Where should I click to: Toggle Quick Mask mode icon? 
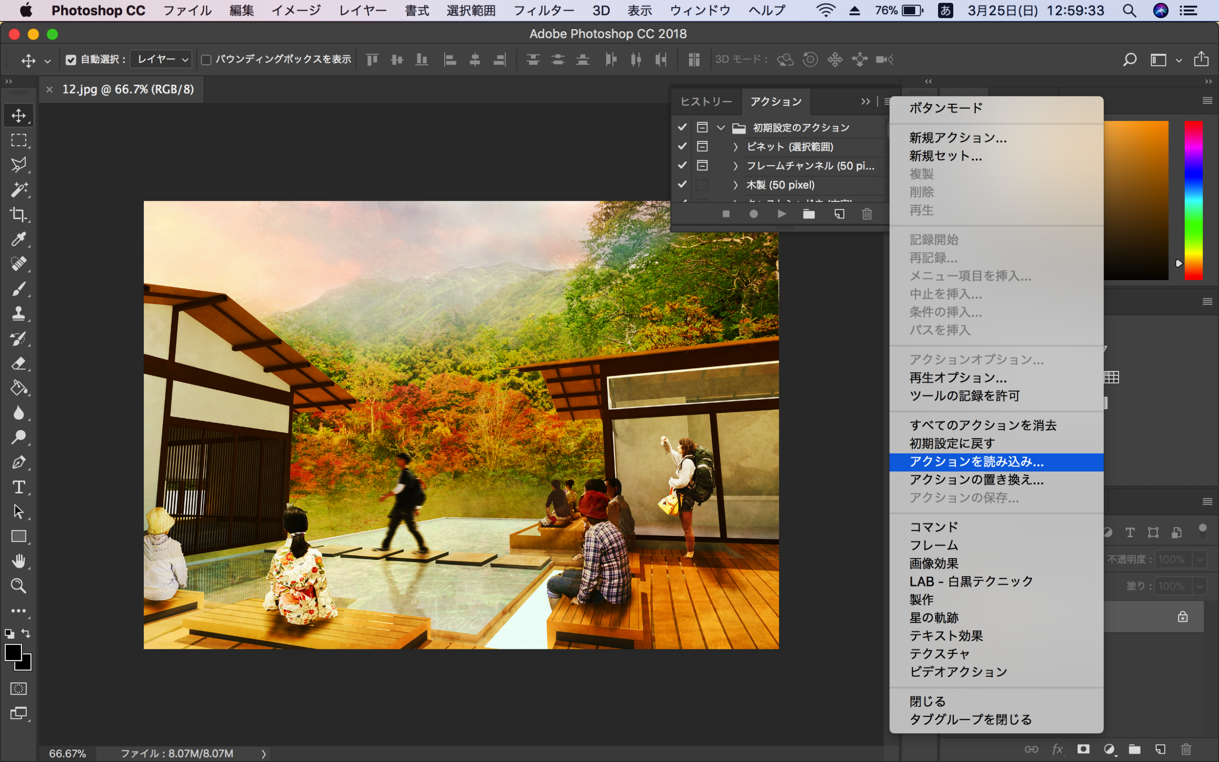click(x=19, y=688)
